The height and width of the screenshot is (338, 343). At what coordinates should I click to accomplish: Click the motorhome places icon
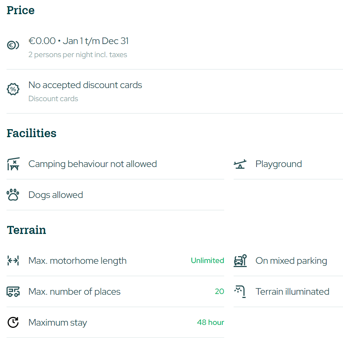[13, 291]
